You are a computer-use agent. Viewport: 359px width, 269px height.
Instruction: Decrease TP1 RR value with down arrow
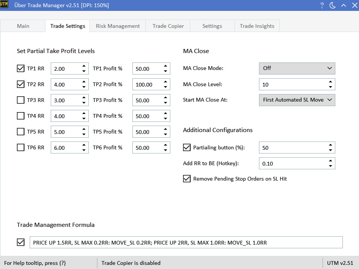84,71
